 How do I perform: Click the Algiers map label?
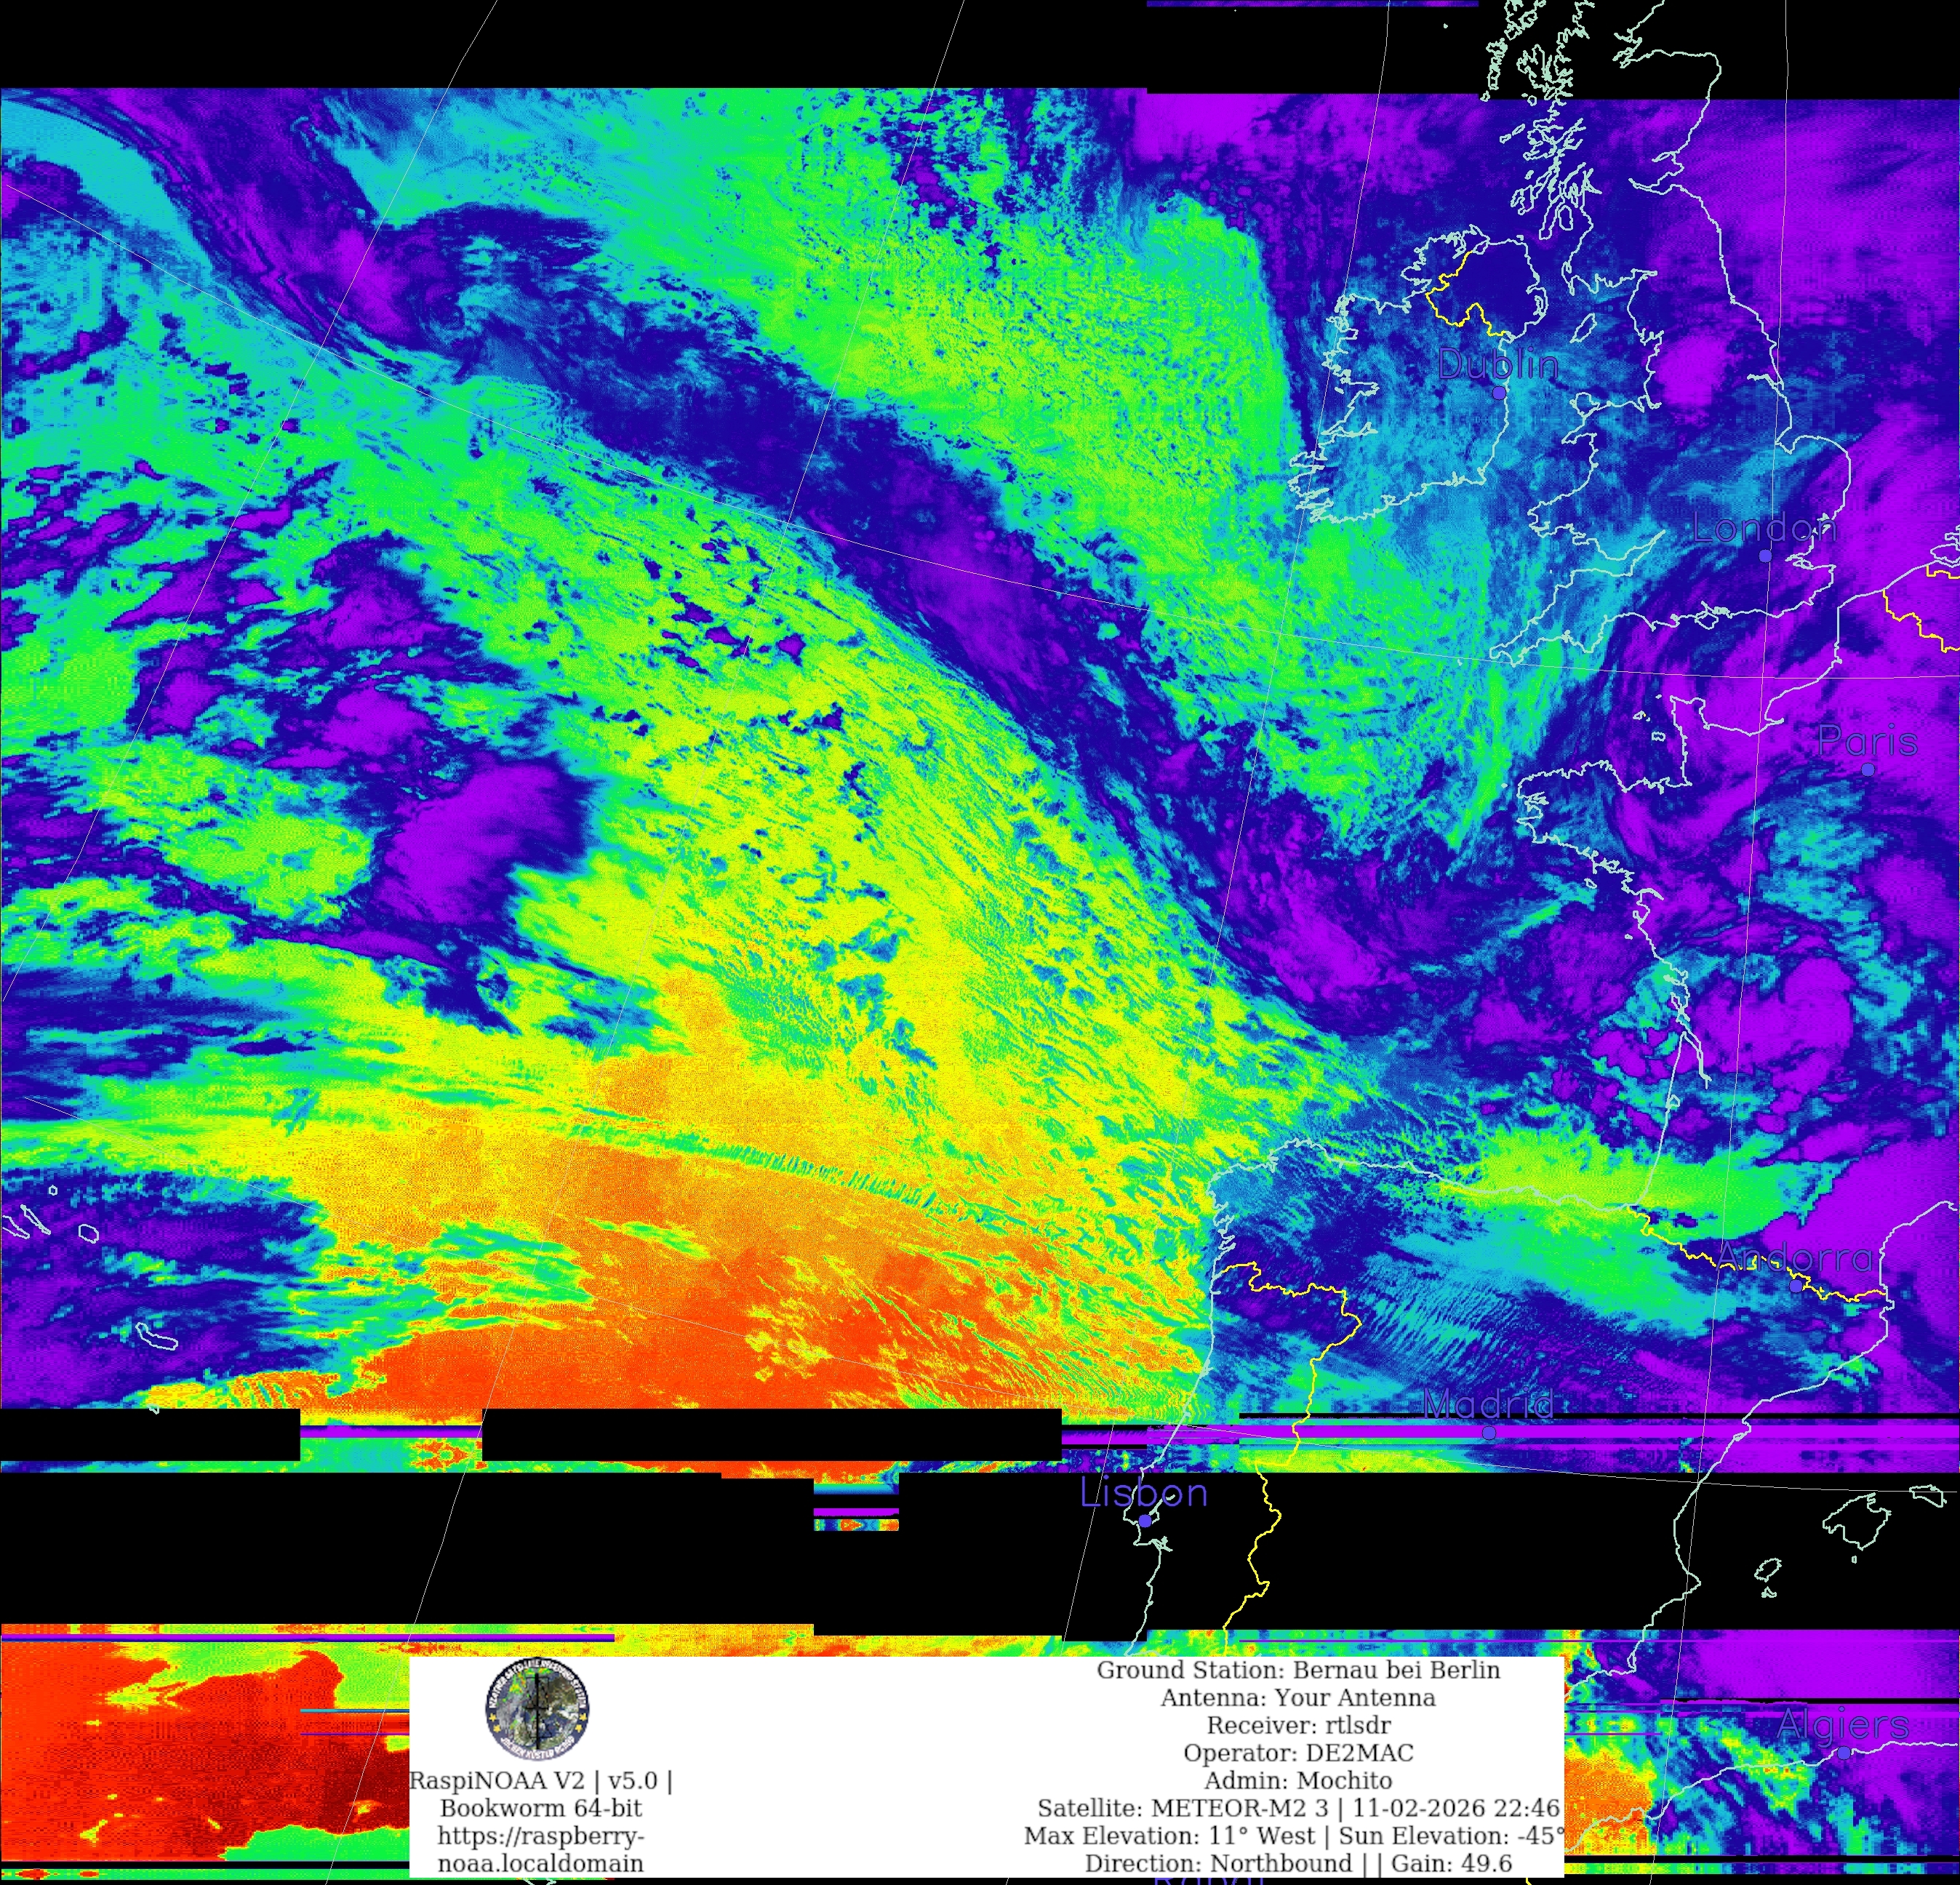click(1842, 1724)
